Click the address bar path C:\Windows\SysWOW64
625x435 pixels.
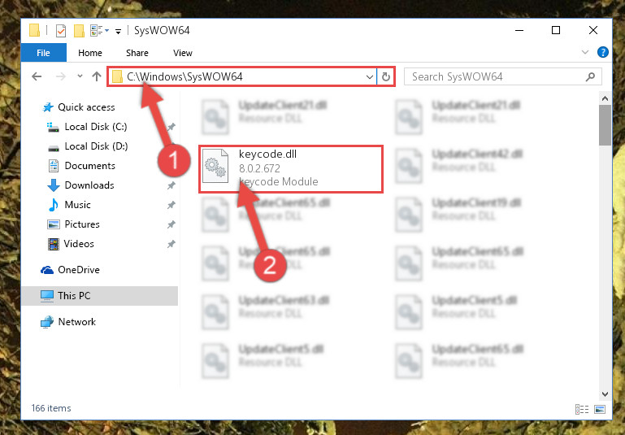coord(184,76)
